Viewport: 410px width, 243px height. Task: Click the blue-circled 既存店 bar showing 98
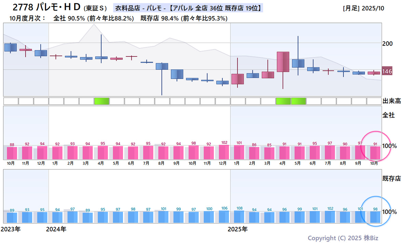pos(375,217)
